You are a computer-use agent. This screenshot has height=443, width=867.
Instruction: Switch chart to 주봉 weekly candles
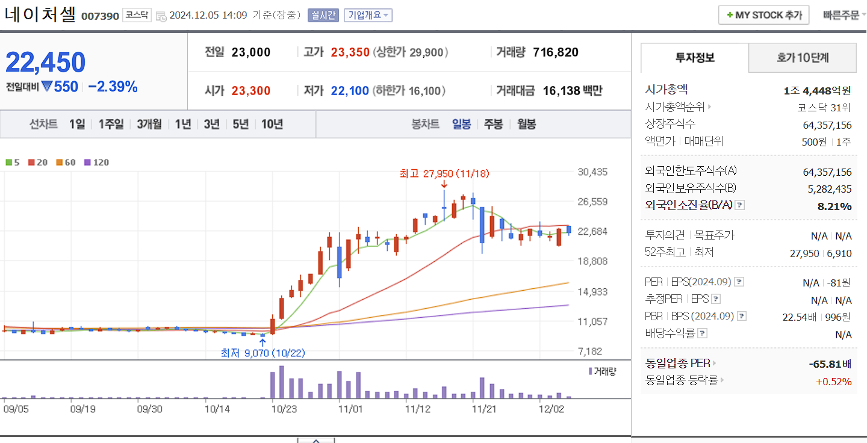tap(493, 124)
